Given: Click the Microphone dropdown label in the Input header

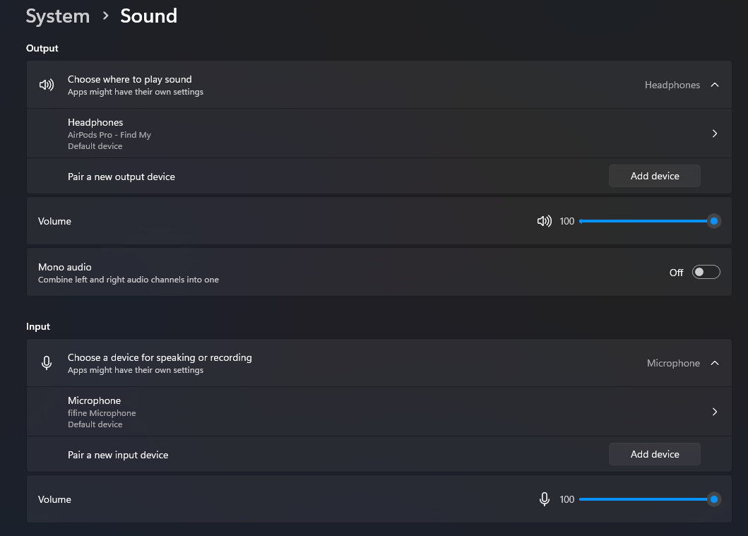Looking at the screenshot, I should pos(673,363).
